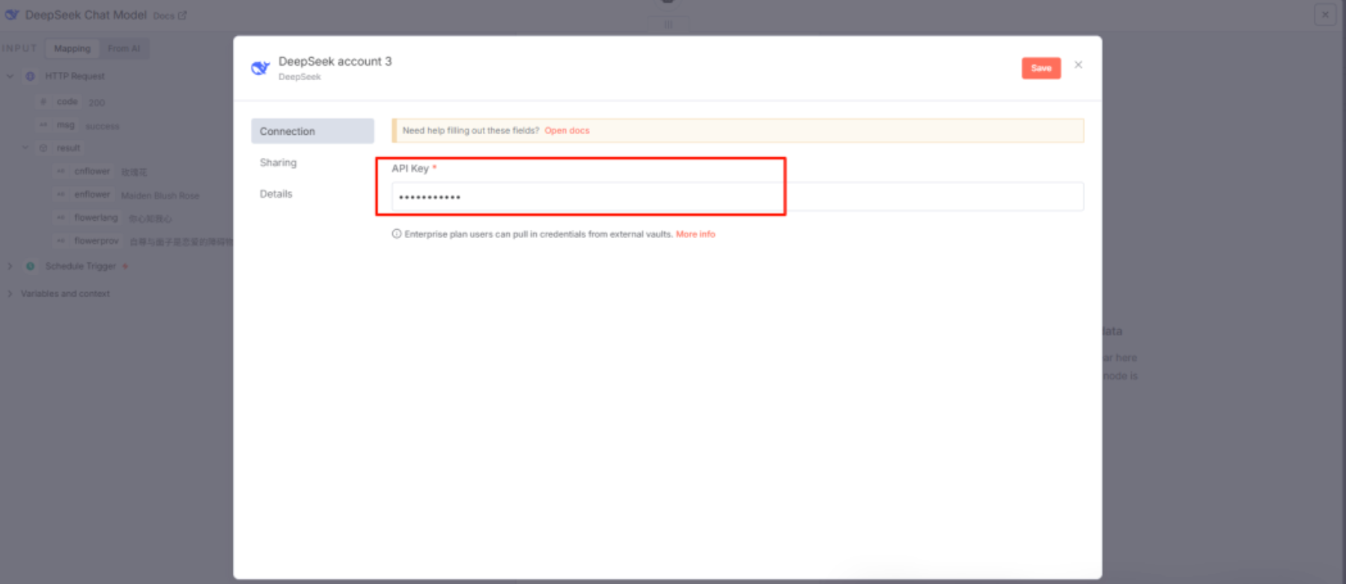
Task: Close the background node panel via top-right X
Action: point(1325,14)
